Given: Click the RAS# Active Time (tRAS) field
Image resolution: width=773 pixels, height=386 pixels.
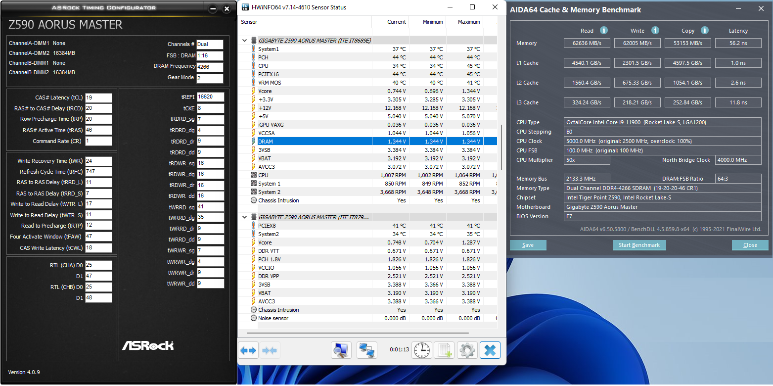Looking at the screenshot, I should 98,130.
